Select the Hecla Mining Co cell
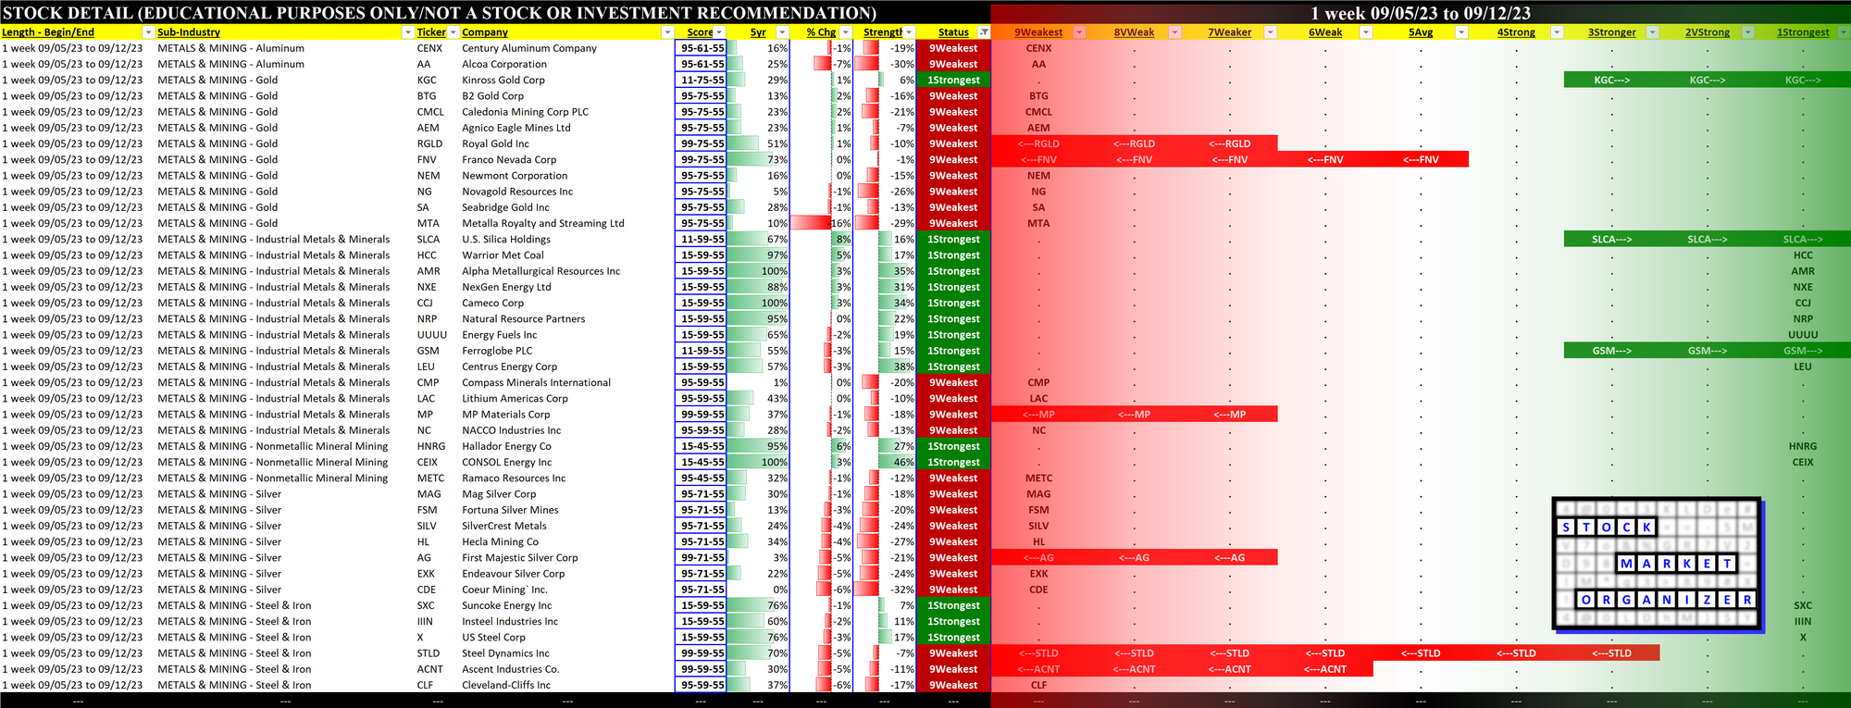This screenshot has height=708, width=1851. point(567,541)
